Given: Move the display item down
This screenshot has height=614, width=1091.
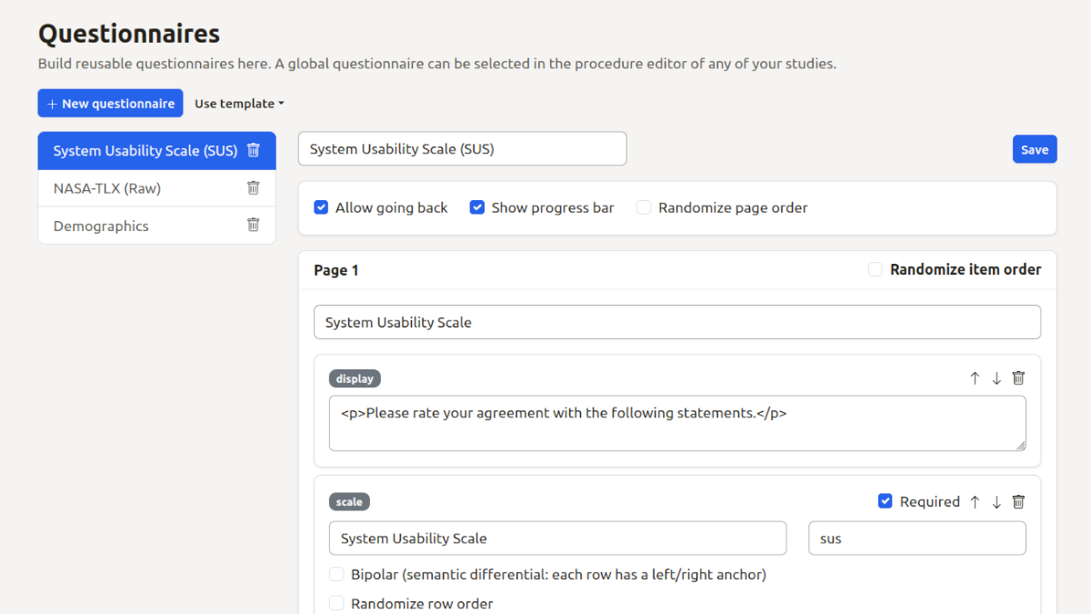Looking at the screenshot, I should click(x=996, y=378).
